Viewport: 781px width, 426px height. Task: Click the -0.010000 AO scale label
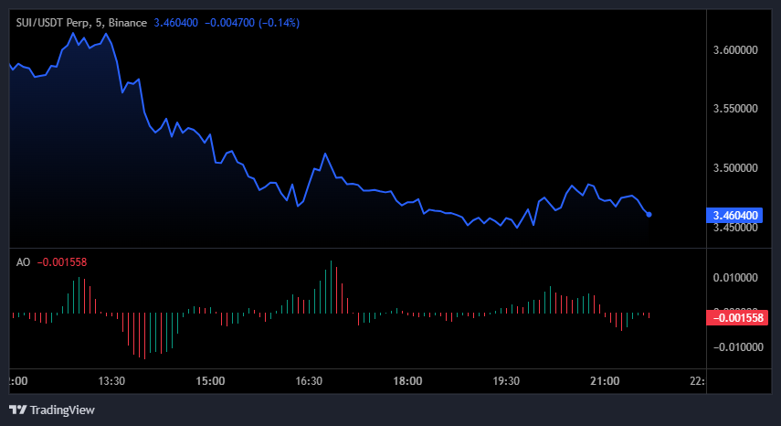pyautogui.click(x=736, y=347)
